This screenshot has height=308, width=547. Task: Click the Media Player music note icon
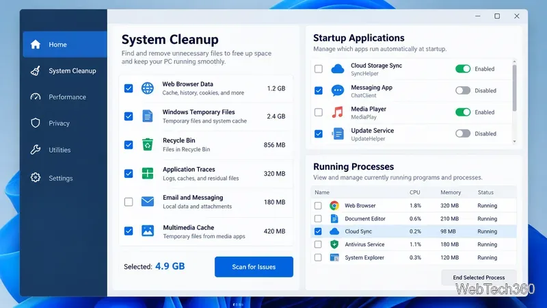point(337,112)
